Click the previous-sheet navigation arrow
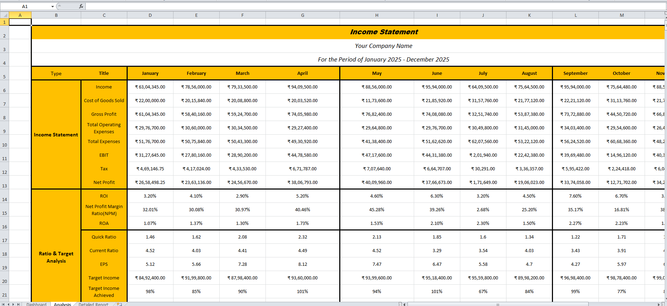Screen dimensions: 667x306 click(8, 304)
